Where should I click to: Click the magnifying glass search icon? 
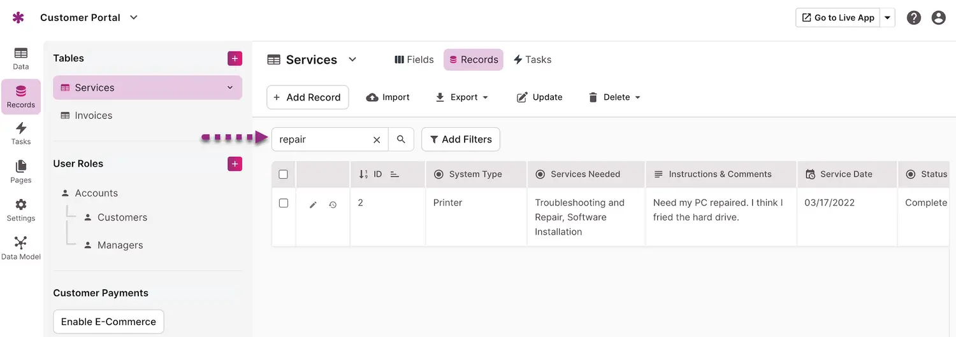tap(401, 139)
